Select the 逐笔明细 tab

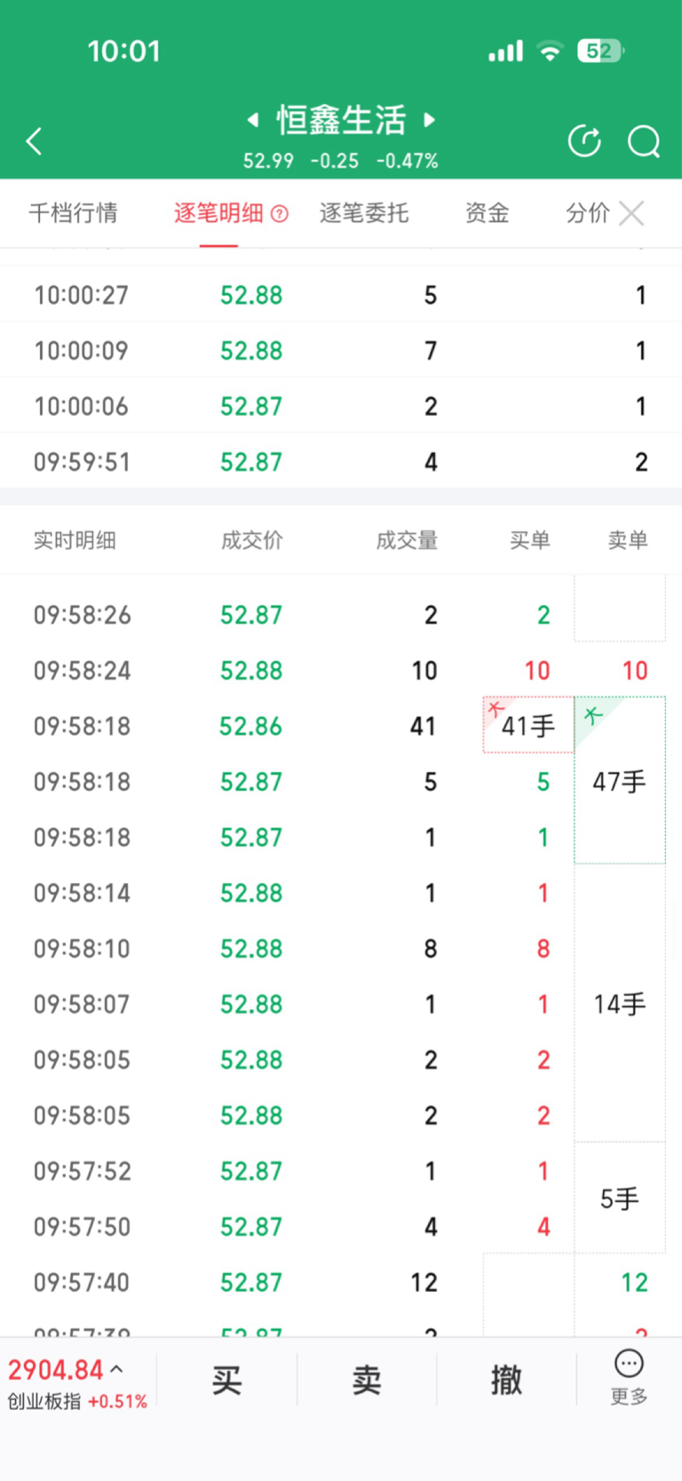[x=218, y=213]
